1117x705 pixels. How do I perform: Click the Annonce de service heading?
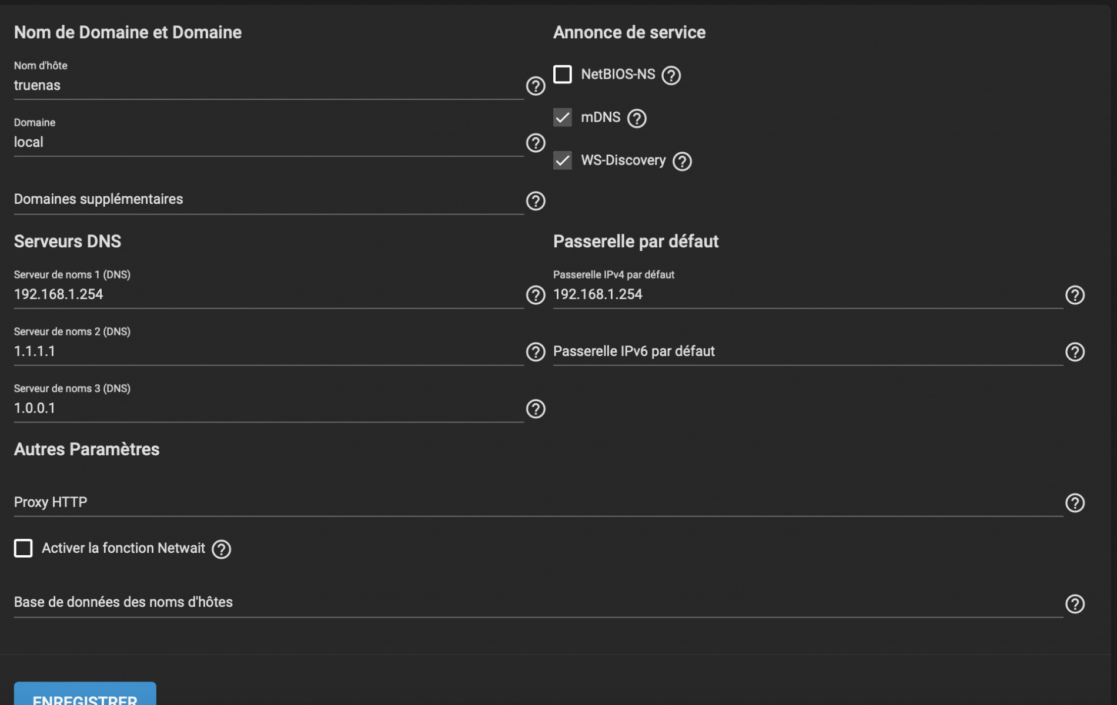[x=629, y=32]
